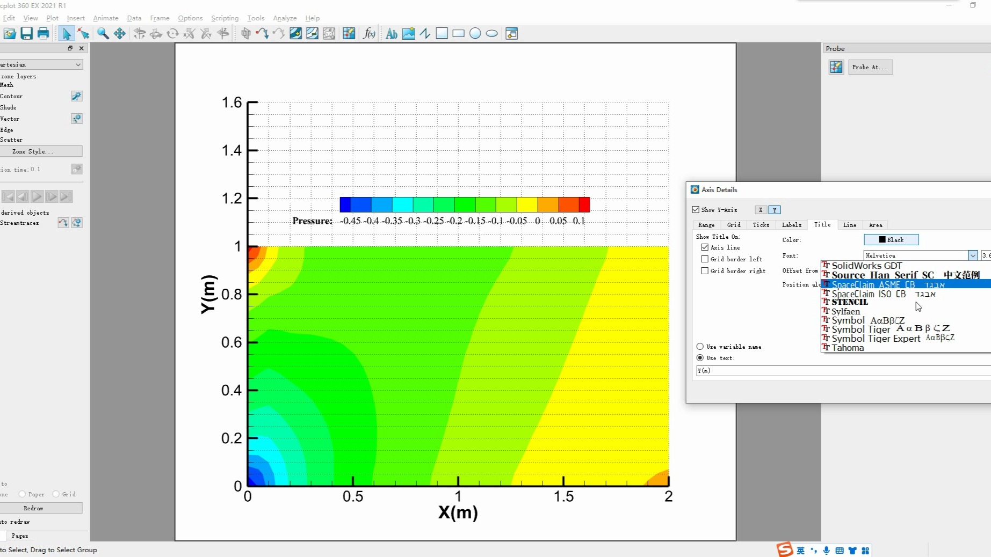
Task: Choose SpaceClaim ISO CB font
Action: point(906,294)
